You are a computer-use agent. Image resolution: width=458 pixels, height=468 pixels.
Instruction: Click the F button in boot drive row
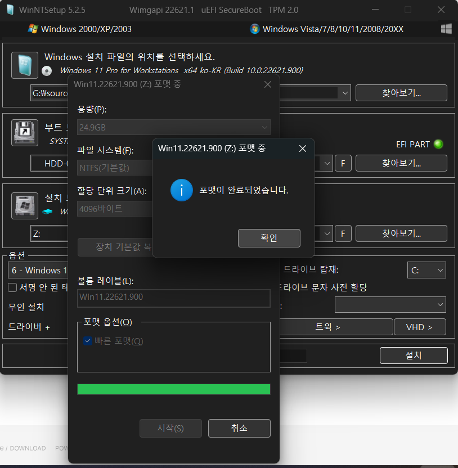point(343,163)
